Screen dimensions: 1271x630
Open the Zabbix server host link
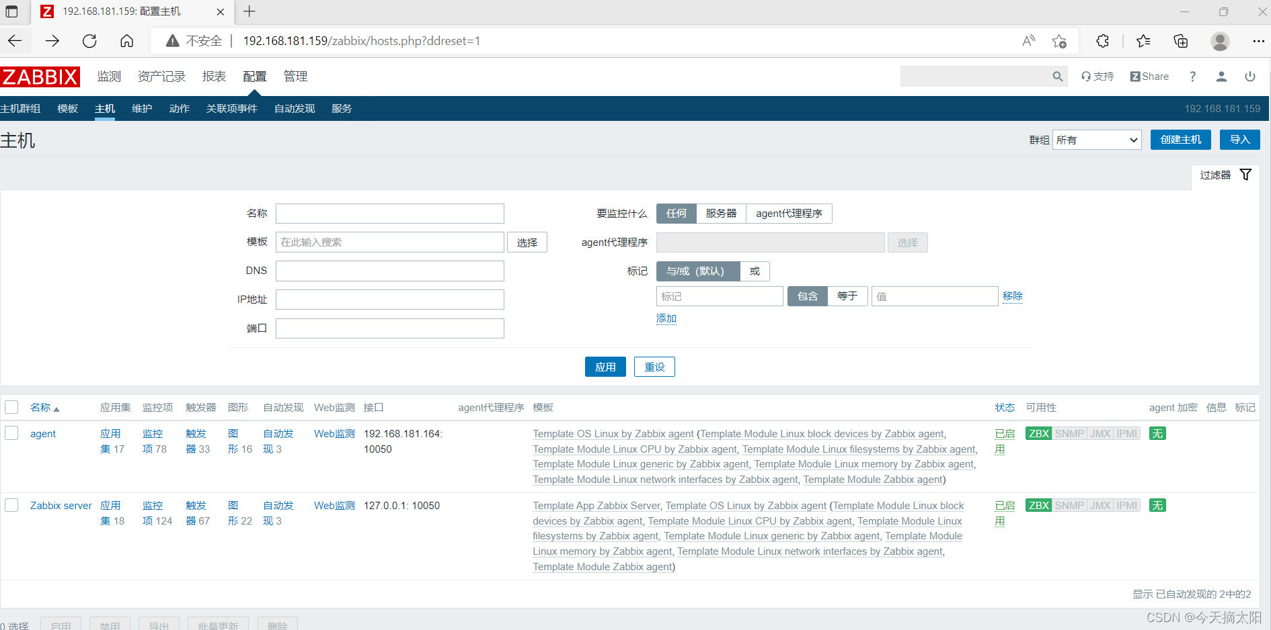(61, 506)
